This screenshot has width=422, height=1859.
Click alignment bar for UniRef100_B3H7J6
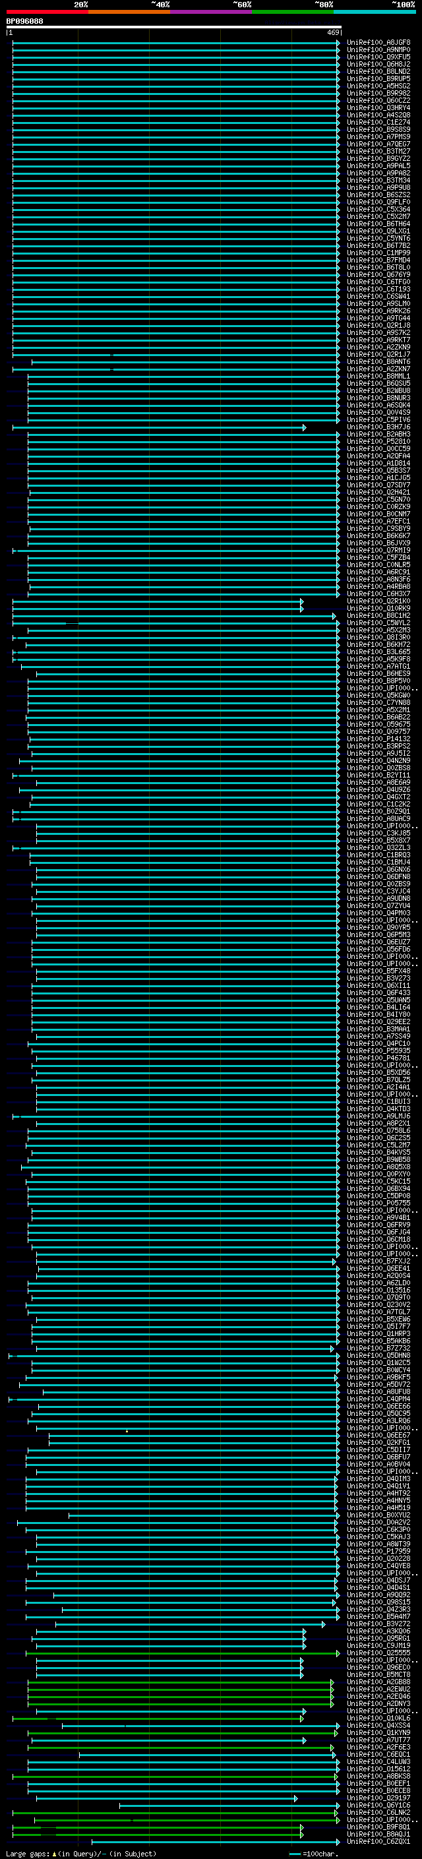tap(160, 427)
